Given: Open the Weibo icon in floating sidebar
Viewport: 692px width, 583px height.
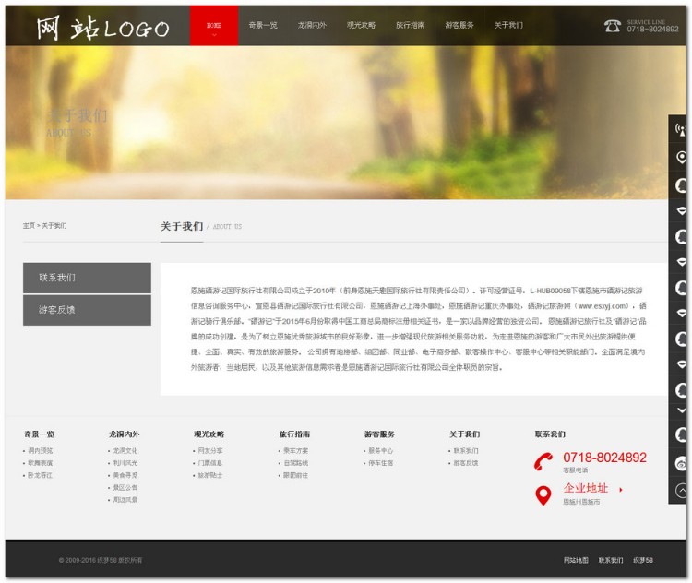Looking at the screenshot, I should point(681,463).
